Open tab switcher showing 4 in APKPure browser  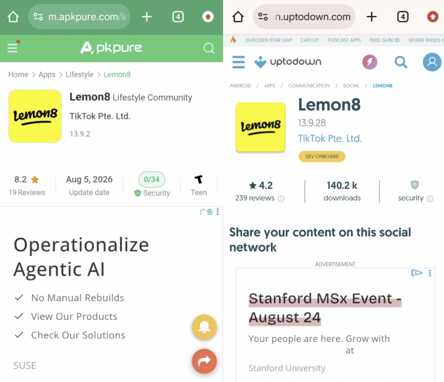tap(178, 17)
